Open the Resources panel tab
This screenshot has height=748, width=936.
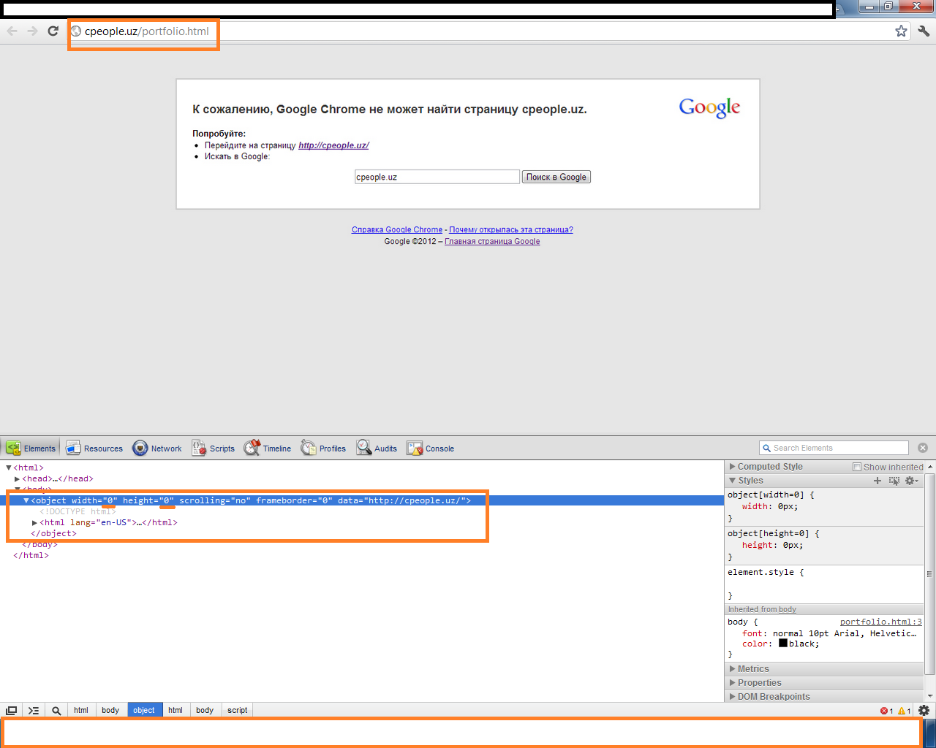tap(94, 449)
